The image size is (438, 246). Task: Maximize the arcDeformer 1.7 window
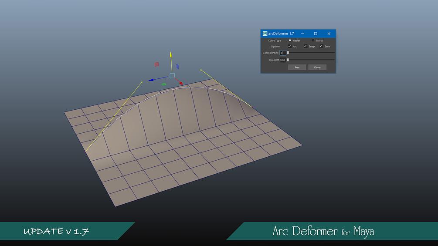click(316, 34)
